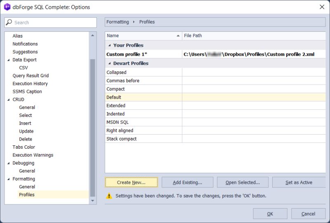Open the CRUD Select options
This screenshot has width=330, height=223.
26,115
